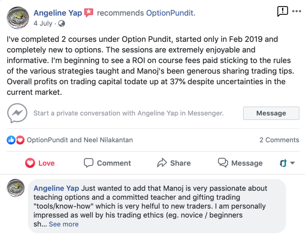Click the like and love reaction icons

click(16, 140)
